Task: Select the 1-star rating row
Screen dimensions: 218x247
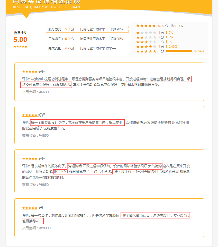Action: (x=155, y=33)
